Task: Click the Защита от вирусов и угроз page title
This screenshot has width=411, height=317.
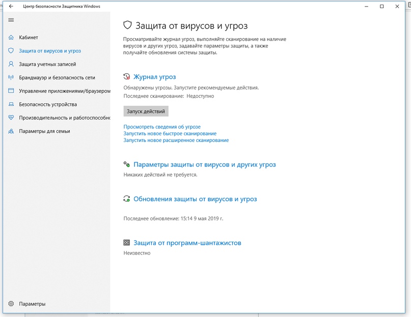Action: (191, 25)
